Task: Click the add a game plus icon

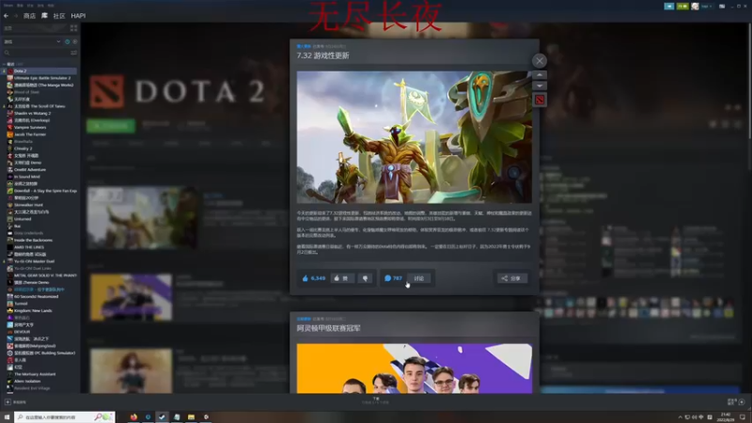Action: click(x=8, y=402)
